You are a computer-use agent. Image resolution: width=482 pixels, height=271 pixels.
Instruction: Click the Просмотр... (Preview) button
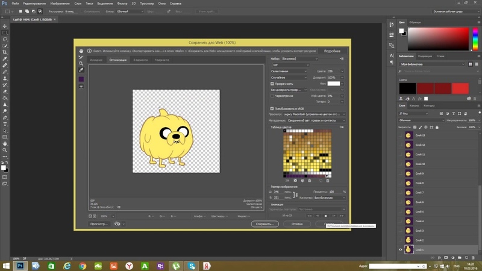(99, 223)
